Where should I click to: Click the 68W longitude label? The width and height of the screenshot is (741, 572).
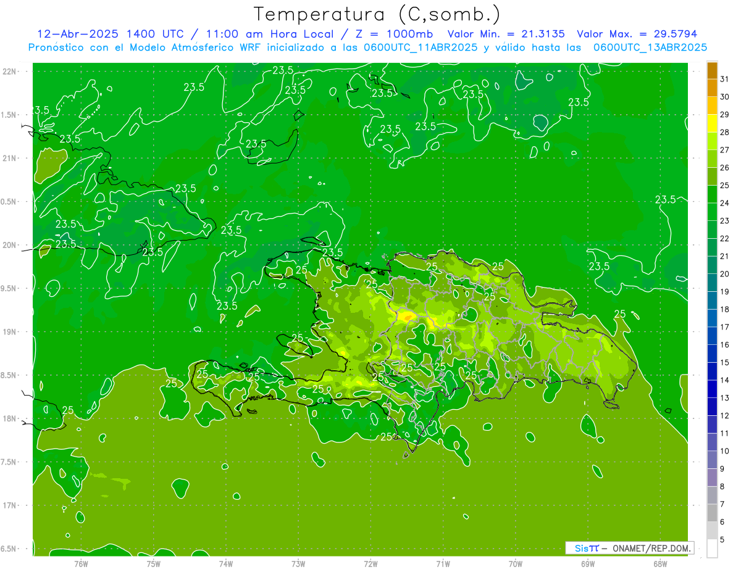coord(660,564)
